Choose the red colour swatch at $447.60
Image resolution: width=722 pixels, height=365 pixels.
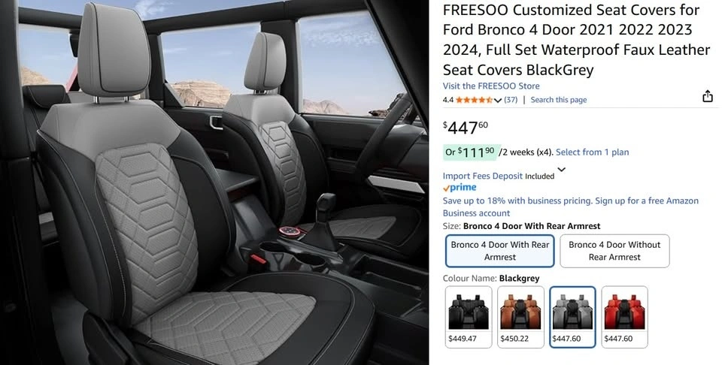pyautogui.click(x=625, y=317)
